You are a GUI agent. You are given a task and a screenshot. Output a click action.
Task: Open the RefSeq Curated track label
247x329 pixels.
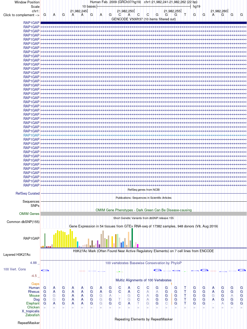(28, 193)
